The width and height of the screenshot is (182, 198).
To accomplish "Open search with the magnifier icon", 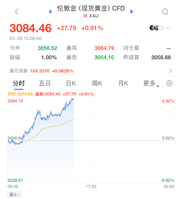I will pyautogui.click(x=165, y=12).
